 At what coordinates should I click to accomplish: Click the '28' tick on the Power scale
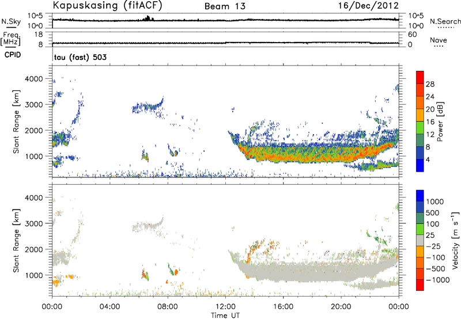[430, 84]
